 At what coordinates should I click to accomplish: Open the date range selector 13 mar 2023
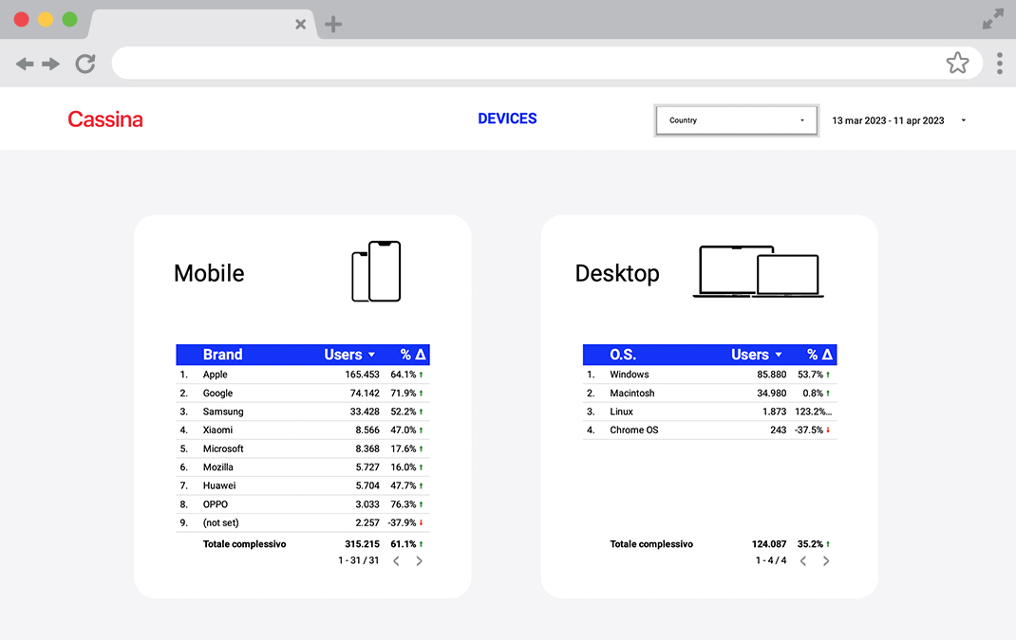(898, 120)
